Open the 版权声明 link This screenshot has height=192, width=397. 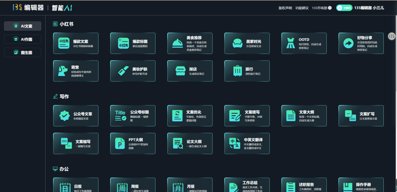click(x=285, y=8)
